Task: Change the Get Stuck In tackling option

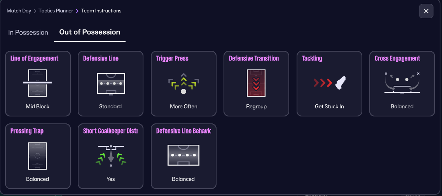Action: [x=329, y=106]
